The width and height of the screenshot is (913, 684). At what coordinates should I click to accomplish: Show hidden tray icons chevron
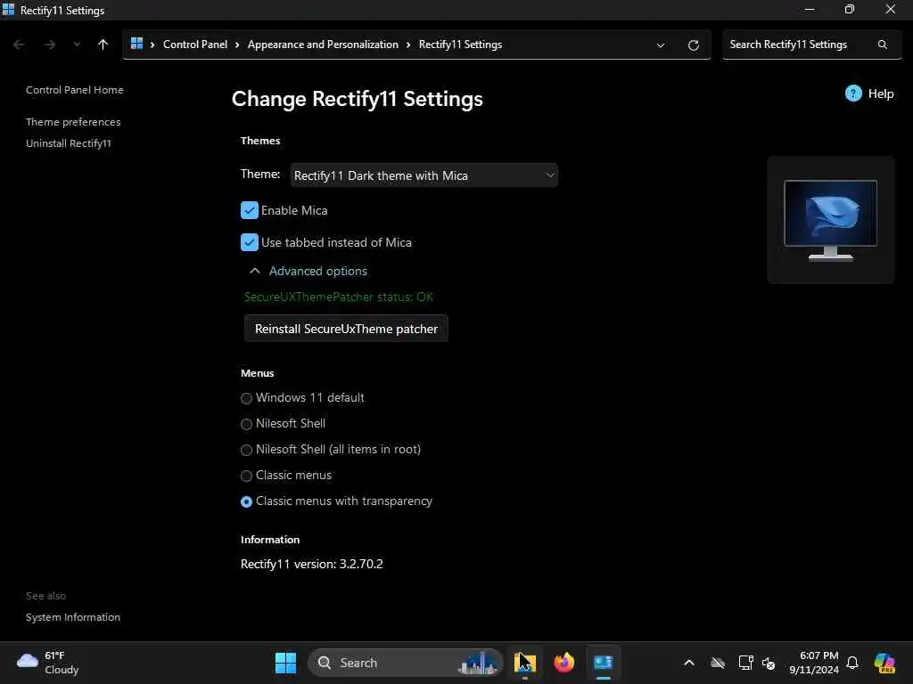[x=689, y=663]
